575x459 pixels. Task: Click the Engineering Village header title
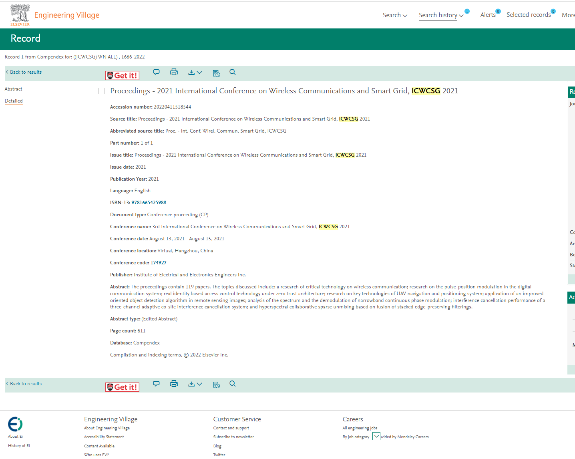tap(67, 15)
